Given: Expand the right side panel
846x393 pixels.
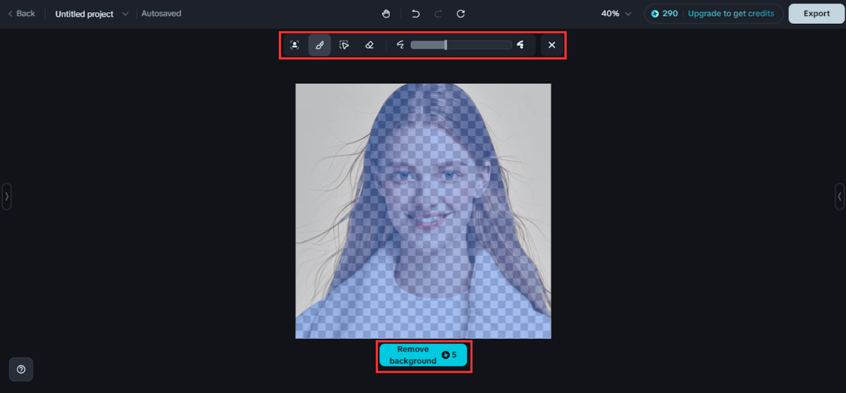Looking at the screenshot, I should pyautogui.click(x=839, y=196).
